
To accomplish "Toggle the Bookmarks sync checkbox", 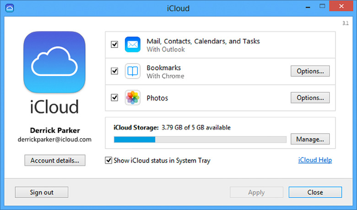I will click(x=114, y=71).
